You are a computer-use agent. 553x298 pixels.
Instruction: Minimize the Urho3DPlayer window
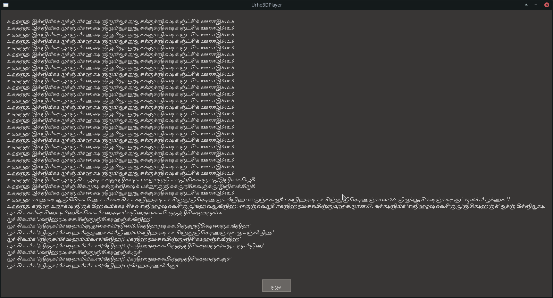[x=536, y=5]
